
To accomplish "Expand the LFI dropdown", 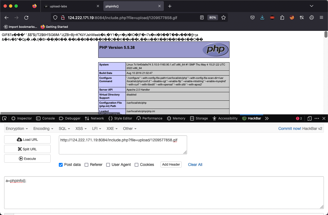I will (97, 129).
